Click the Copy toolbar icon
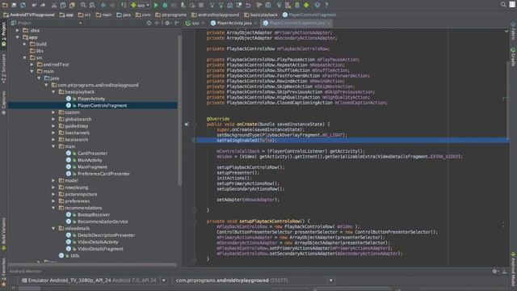 click(63, 5)
